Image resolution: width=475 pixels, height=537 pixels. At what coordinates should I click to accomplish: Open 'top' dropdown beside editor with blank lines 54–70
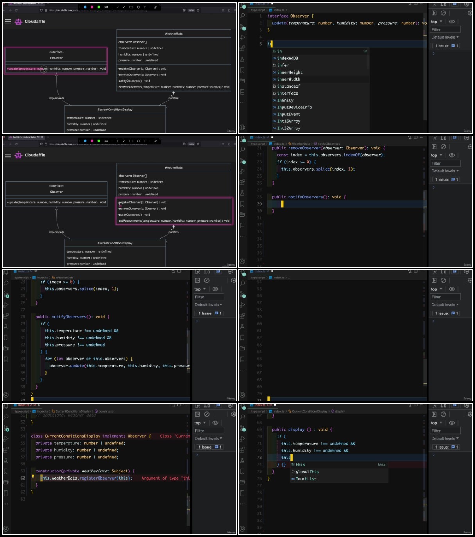[x=437, y=289]
